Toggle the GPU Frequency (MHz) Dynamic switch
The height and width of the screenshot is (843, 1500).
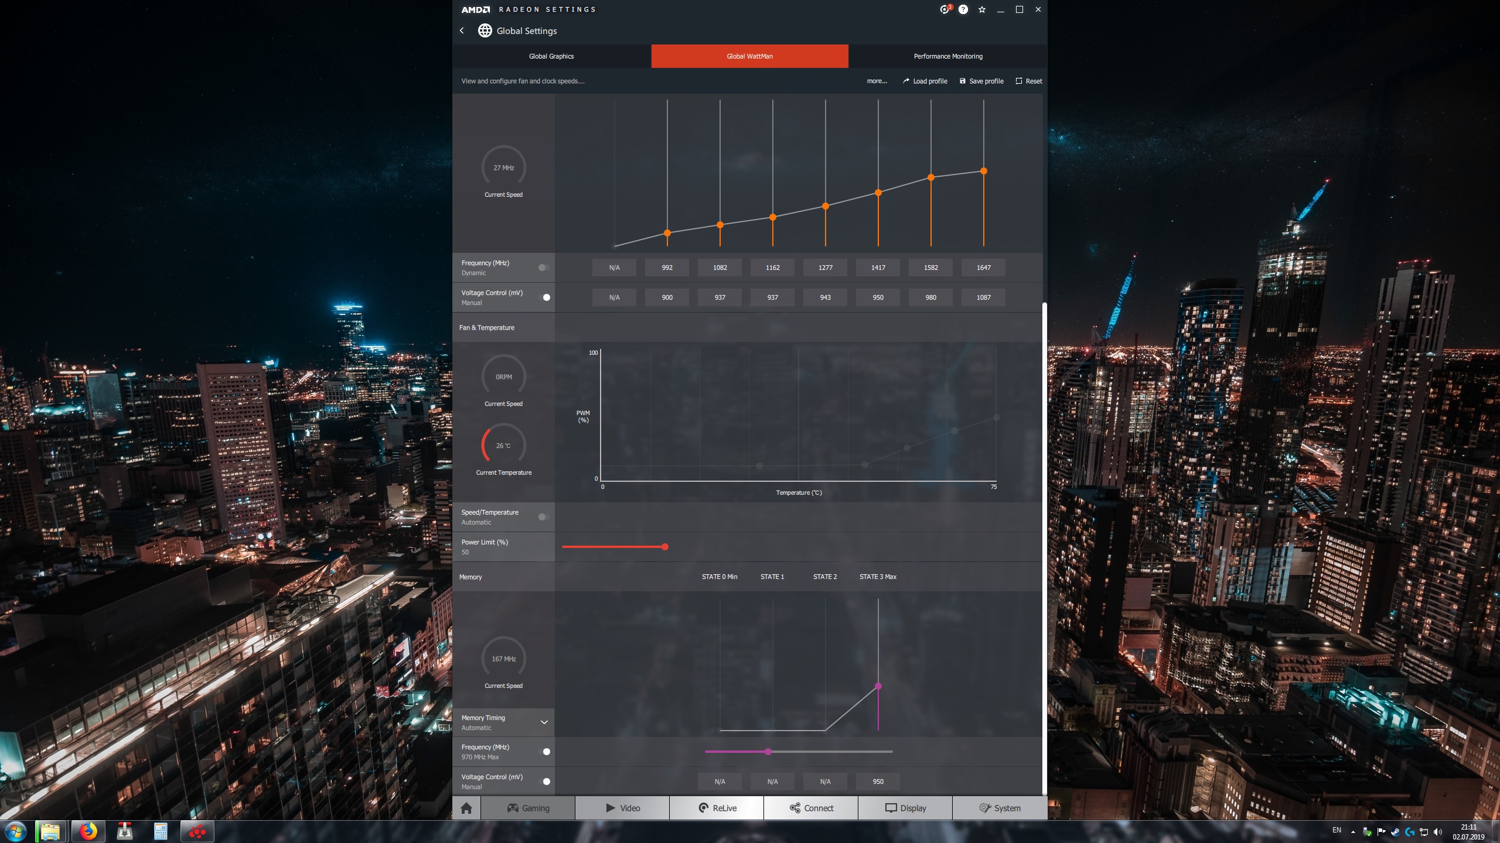pos(544,268)
